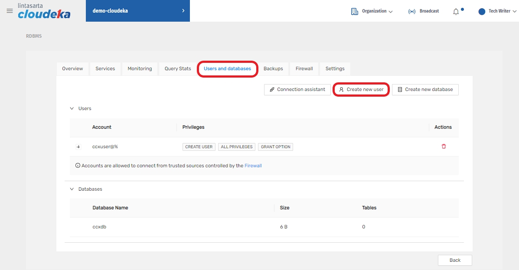Viewport: 519px width, 270px height.
Task: Click the Create new database button
Action: pos(425,89)
